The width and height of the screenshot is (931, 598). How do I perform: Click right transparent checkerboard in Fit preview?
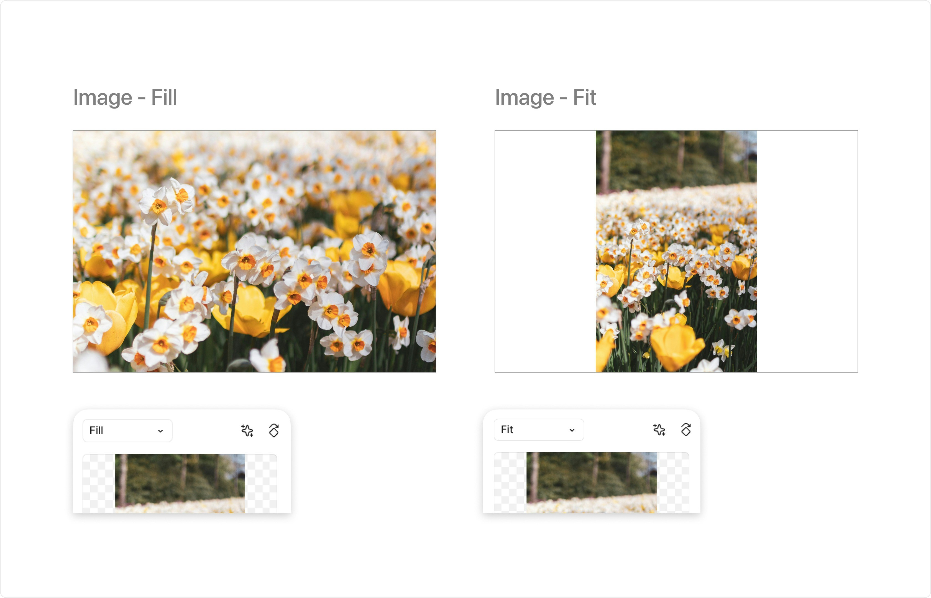point(672,482)
